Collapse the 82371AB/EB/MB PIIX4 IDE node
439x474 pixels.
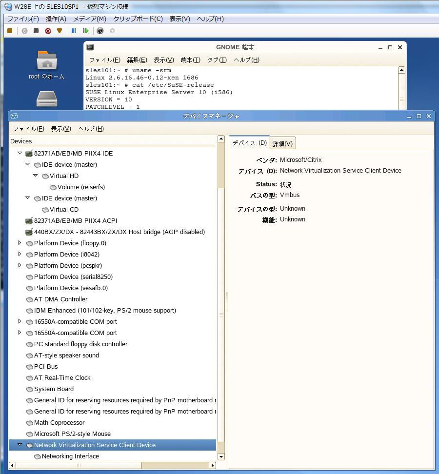[x=20, y=153]
